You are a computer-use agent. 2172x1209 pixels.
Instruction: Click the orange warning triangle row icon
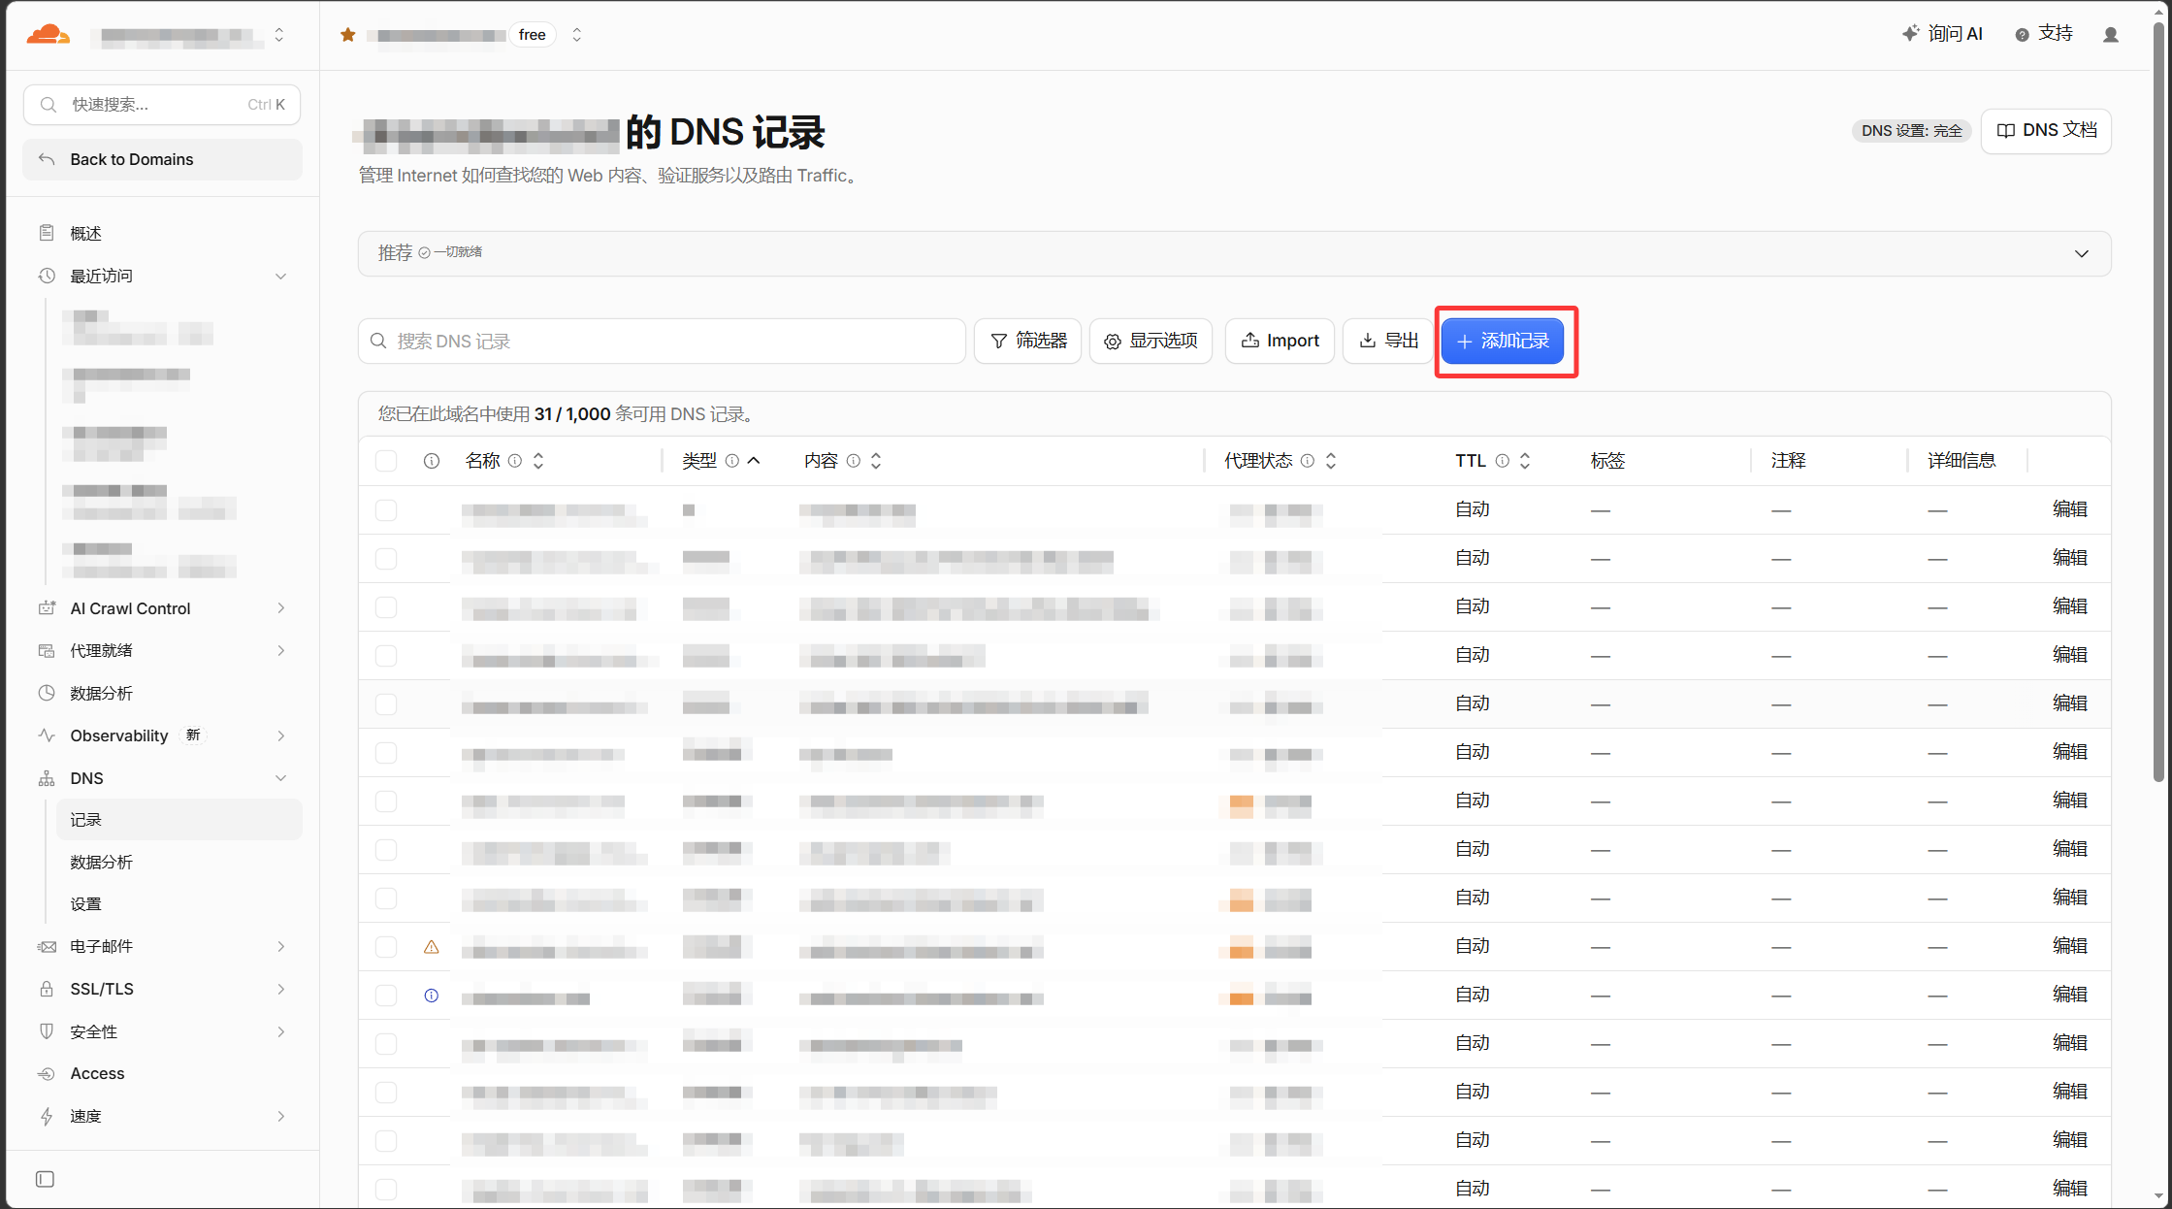tap(432, 947)
